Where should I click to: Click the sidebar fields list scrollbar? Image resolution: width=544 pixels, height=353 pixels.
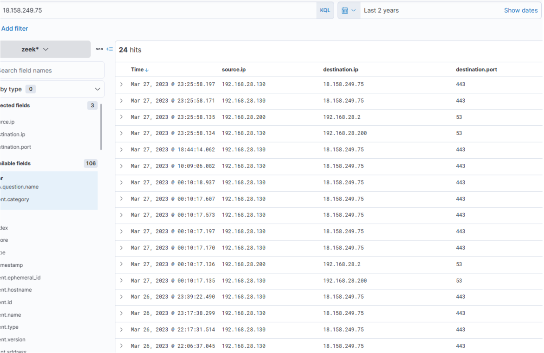(101, 127)
